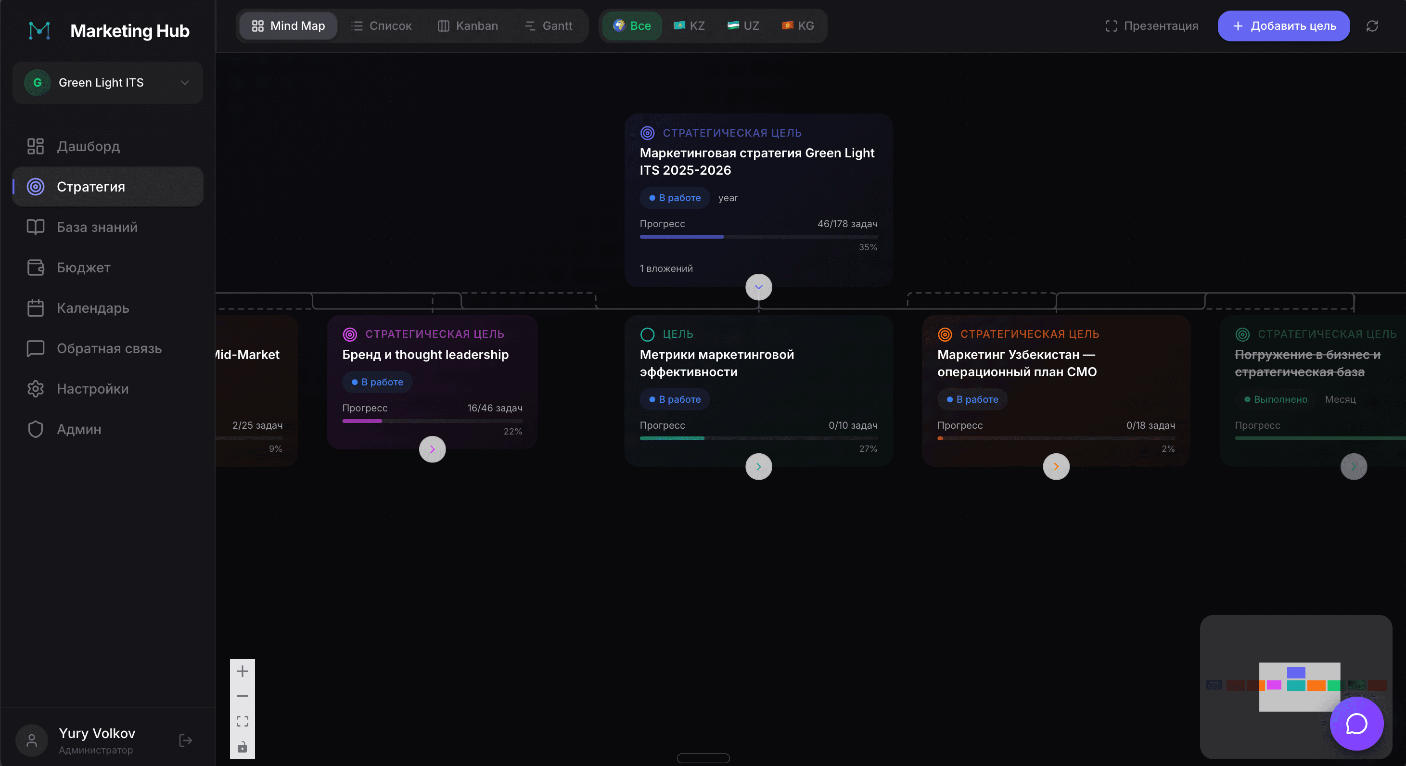
Task: Toggle the UZ country filter
Action: click(743, 26)
